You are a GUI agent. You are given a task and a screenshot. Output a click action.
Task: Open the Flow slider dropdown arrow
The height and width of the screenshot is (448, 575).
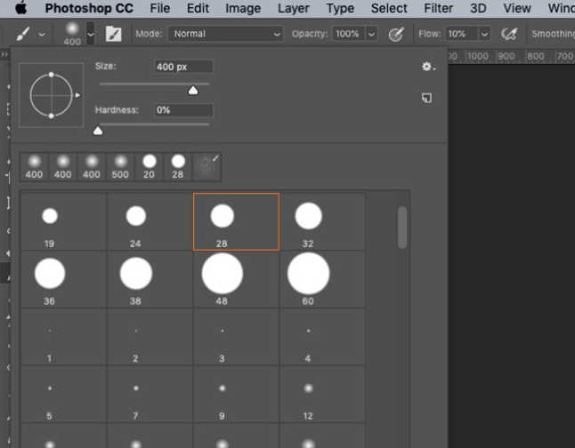coord(484,35)
